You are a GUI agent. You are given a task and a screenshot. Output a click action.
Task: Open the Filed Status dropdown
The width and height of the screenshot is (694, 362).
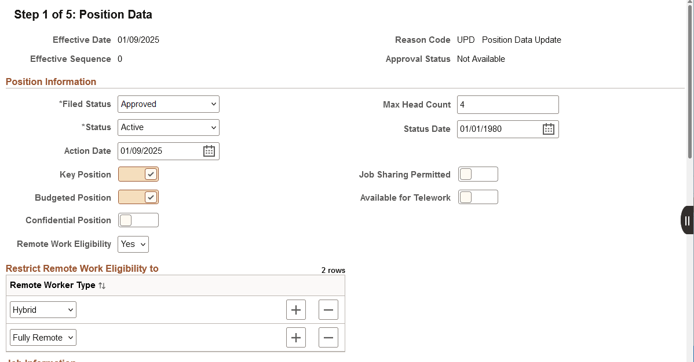click(x=168, y=104)
